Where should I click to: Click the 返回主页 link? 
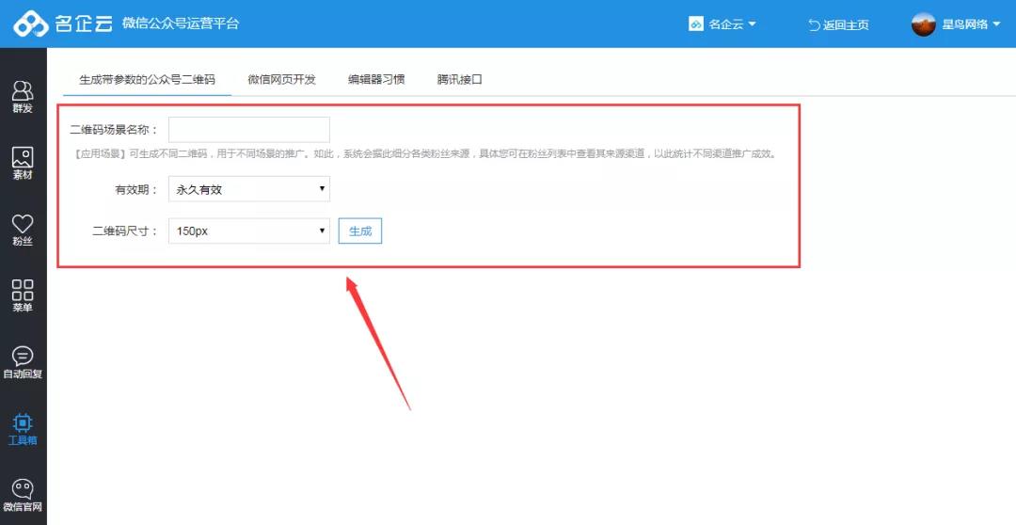837,24
